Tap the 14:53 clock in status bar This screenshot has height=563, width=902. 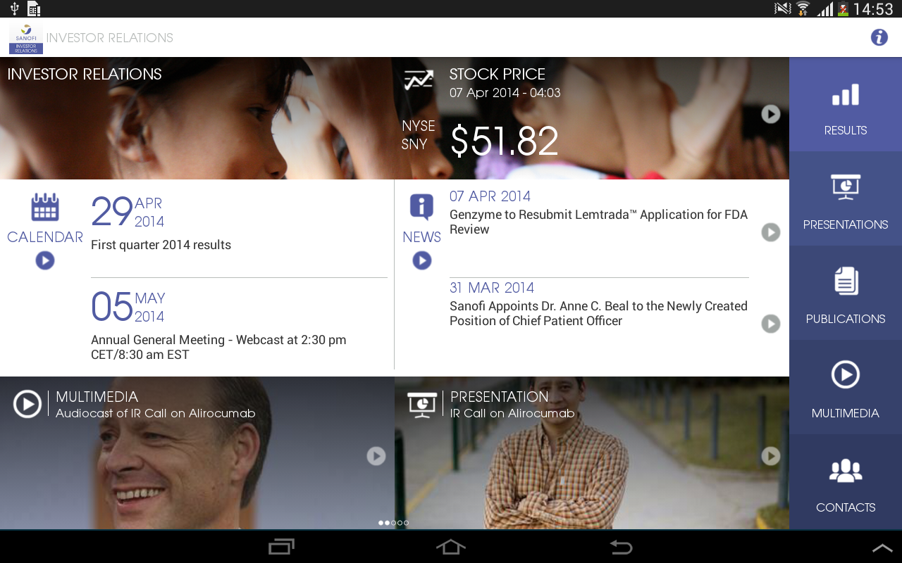tap(873, 9)
